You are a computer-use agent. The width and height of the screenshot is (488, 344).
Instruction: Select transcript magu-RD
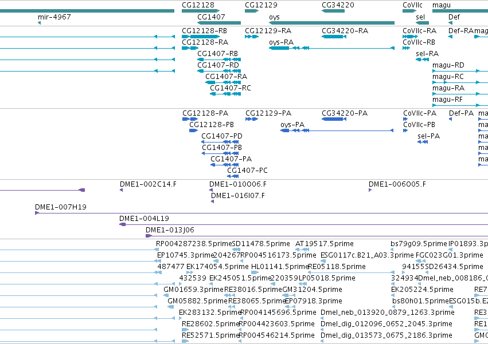pyautogui.click(x=460, y=71)
